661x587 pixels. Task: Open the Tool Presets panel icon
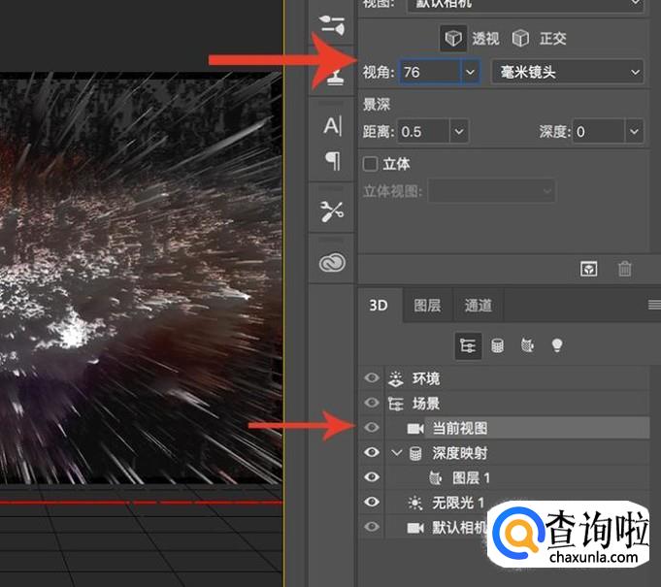332,211
